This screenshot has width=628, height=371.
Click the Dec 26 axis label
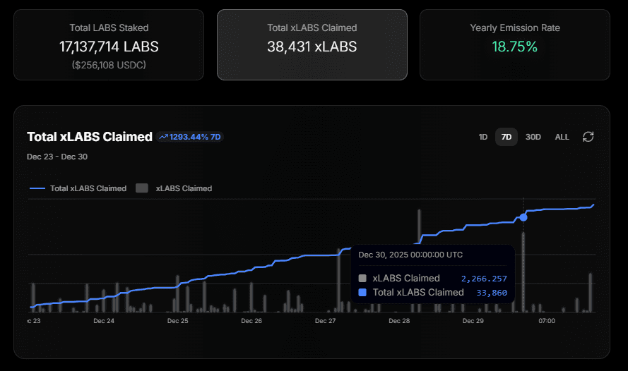[251, 321]
